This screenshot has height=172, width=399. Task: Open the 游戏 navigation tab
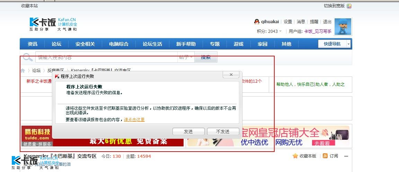pos(238,44)
